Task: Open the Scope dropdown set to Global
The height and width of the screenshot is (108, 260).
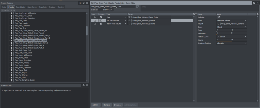Action: 232,27
